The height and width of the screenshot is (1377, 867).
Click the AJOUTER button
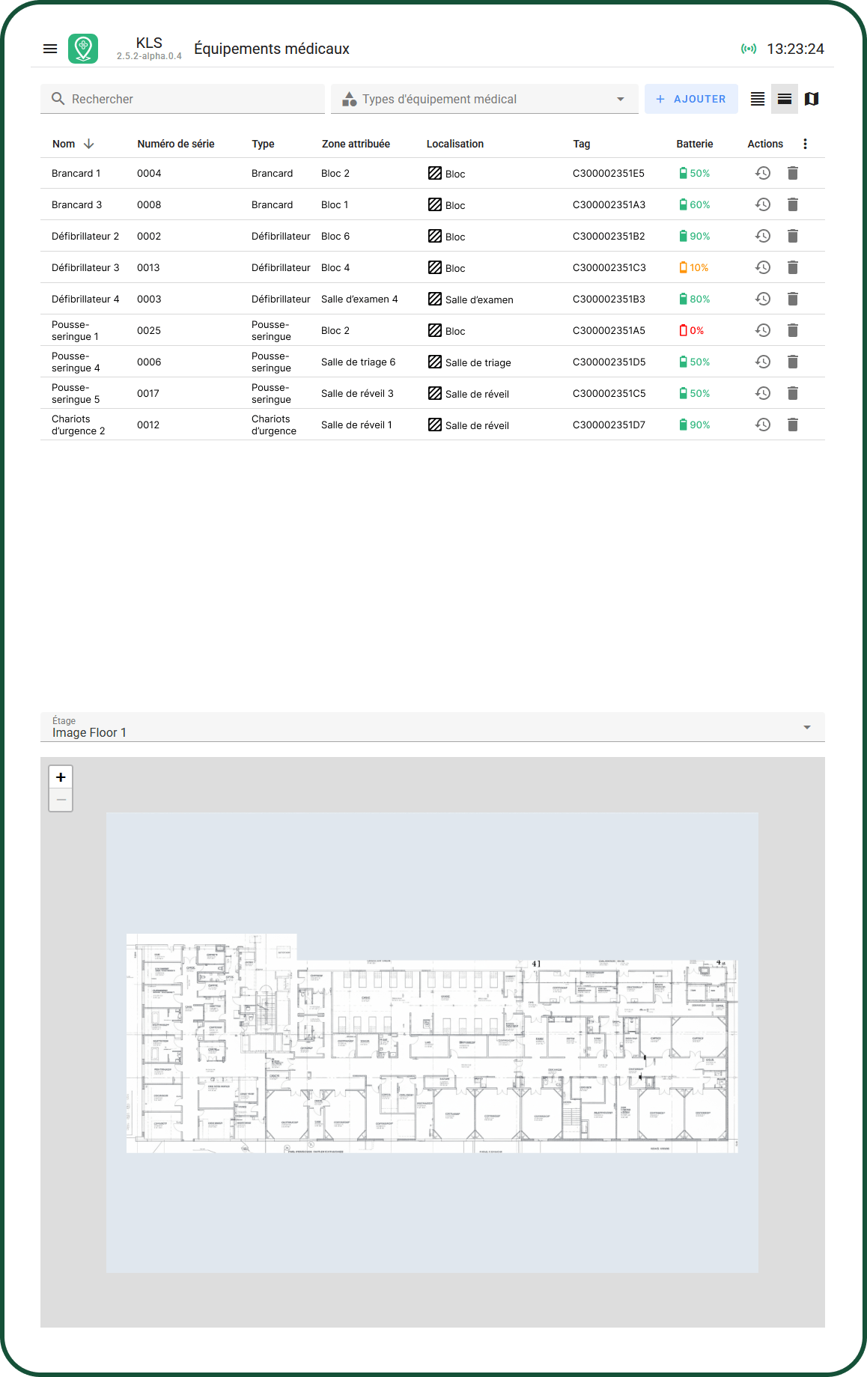click(691, 99)
